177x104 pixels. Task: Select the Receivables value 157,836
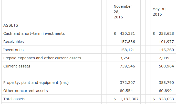point(127,42)
